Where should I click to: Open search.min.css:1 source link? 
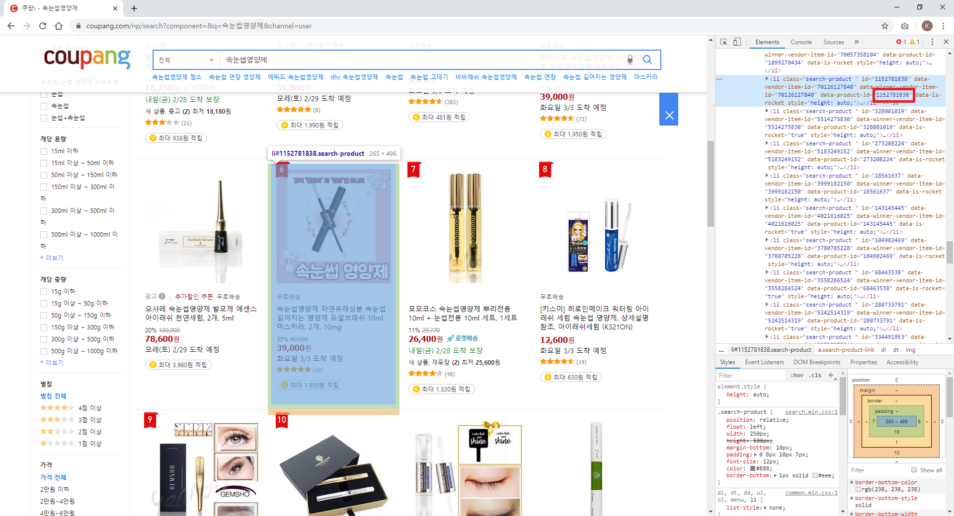click(811, 412)
